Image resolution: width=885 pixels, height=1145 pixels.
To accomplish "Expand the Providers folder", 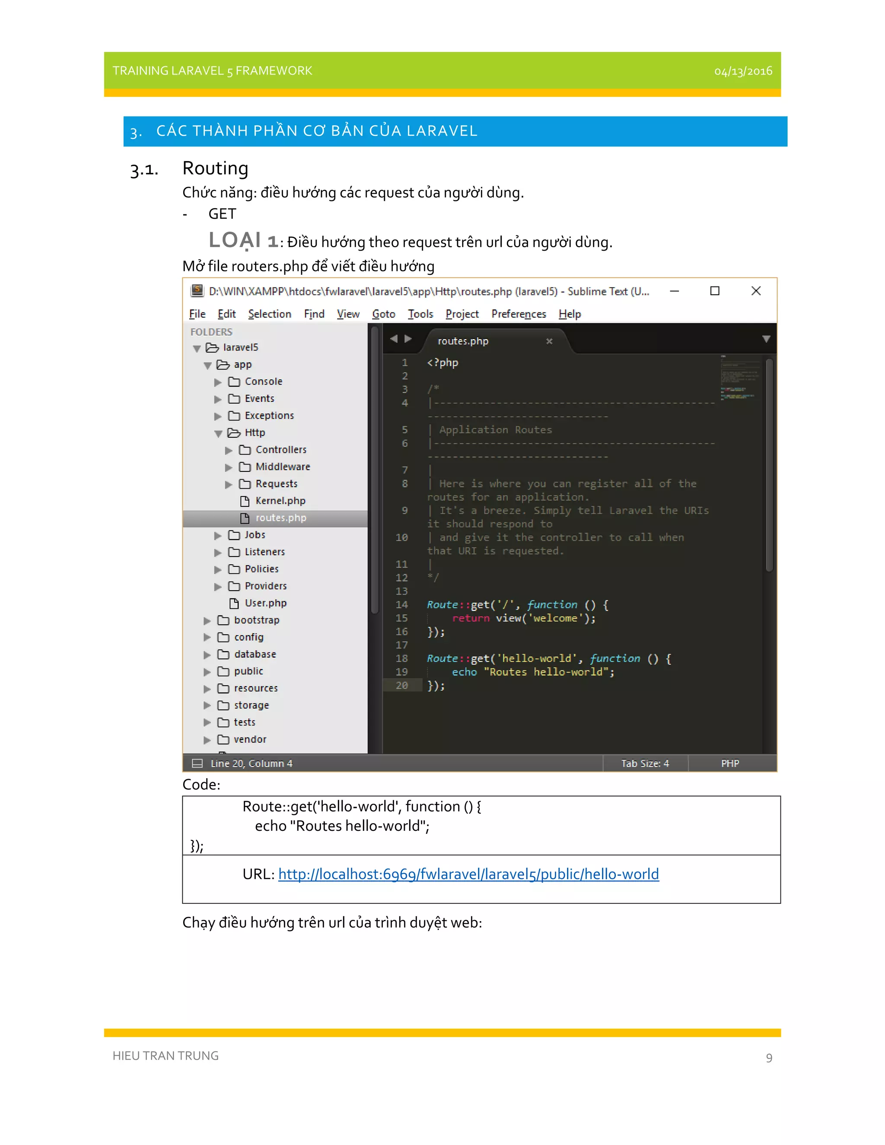I will pyautogui.click(x=218, y=587).
